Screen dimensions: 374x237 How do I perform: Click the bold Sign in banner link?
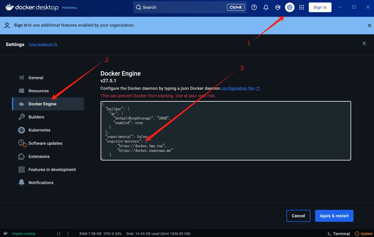[21, 25]
